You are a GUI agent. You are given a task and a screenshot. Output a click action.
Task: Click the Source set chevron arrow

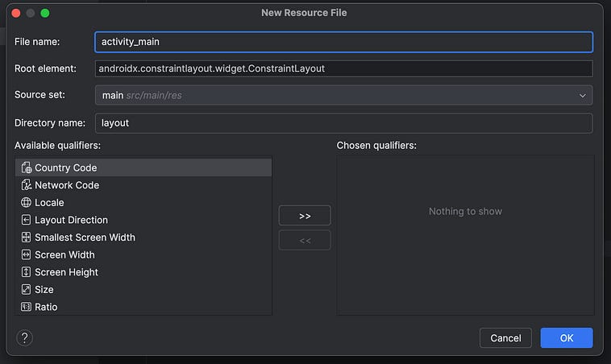(x=582, y=95)
